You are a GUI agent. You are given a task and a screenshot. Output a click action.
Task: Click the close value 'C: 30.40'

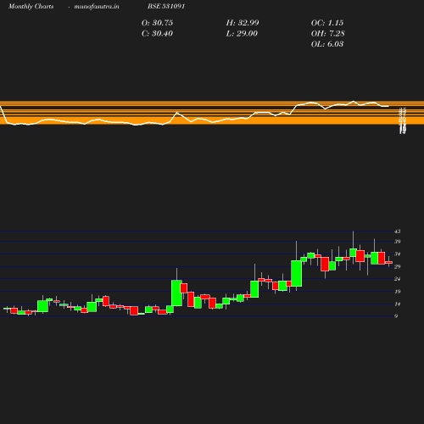157,33
